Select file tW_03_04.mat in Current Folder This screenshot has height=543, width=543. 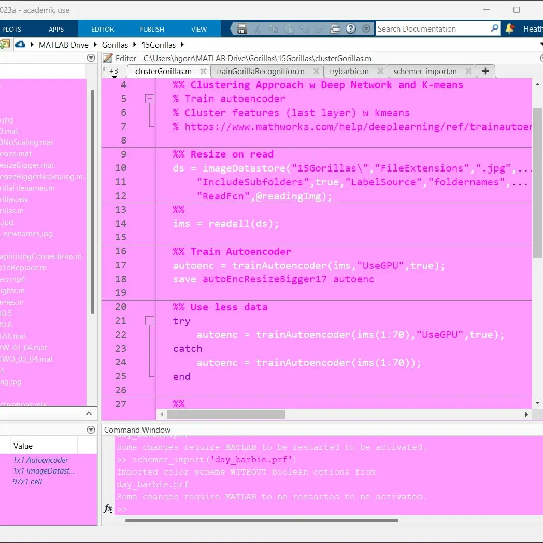tap(24, 348)
